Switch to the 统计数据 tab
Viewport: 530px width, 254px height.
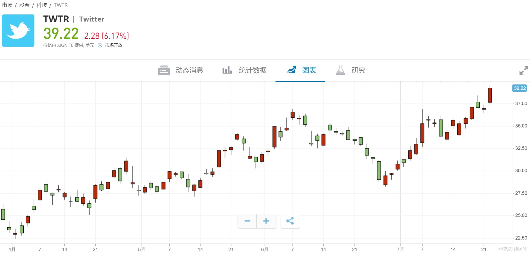tap(253, 70)
